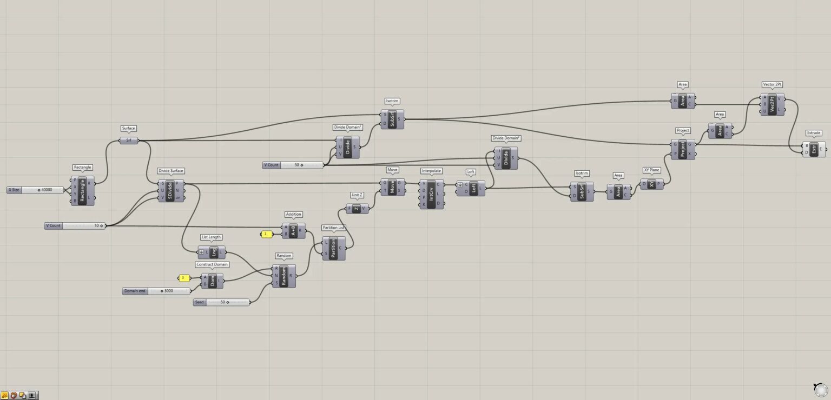Click the download arrow icon in corner widget

pos(32,395)
